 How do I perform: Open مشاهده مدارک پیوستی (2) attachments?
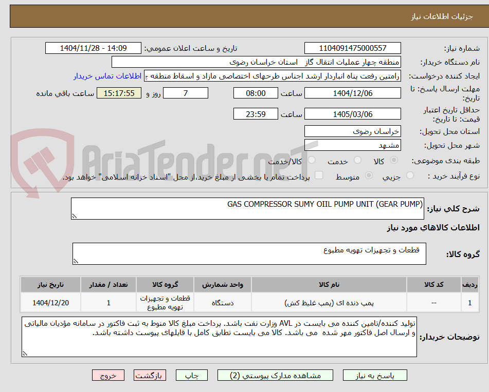(275, 375)
